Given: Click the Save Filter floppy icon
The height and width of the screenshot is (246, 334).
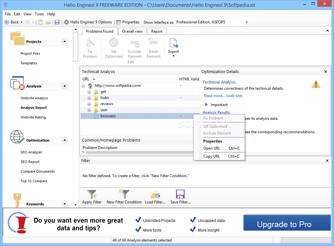Looking at the screenshot, I should [180, 194].
